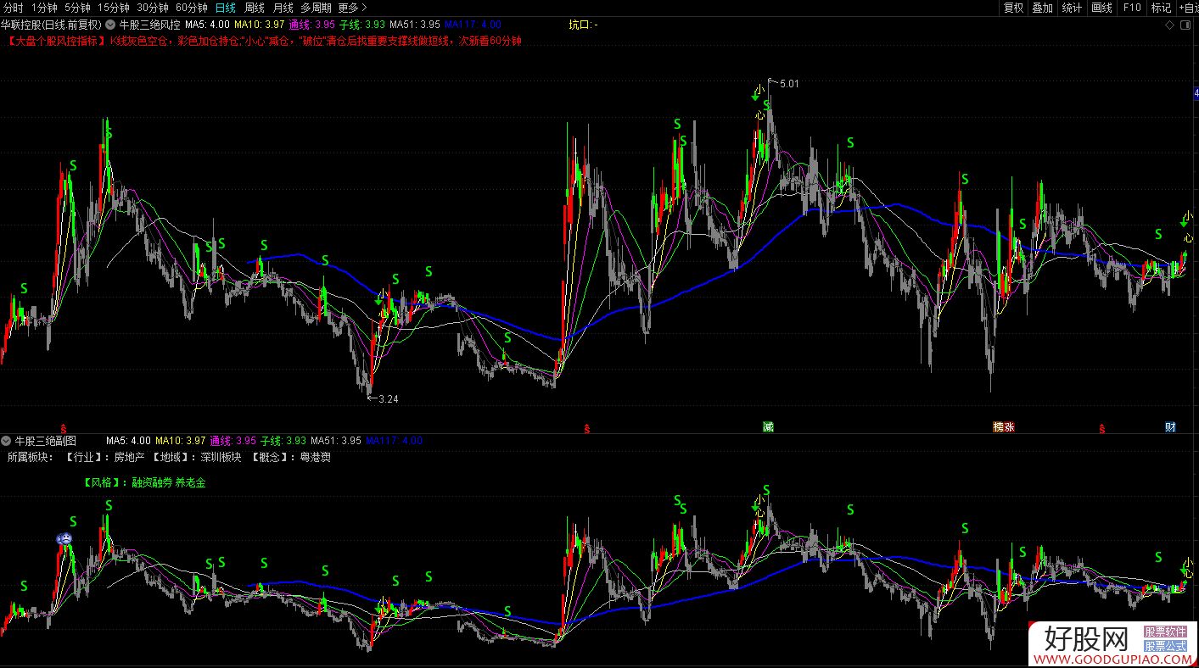
Task: Select the 60分钟 period tab
Action: [192, 8]
